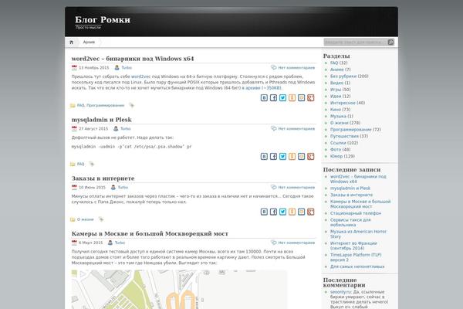This screenshot has height=309, width=463.
Task: Click author Turbo on word2vec post
Action: [x=127, y=68]
